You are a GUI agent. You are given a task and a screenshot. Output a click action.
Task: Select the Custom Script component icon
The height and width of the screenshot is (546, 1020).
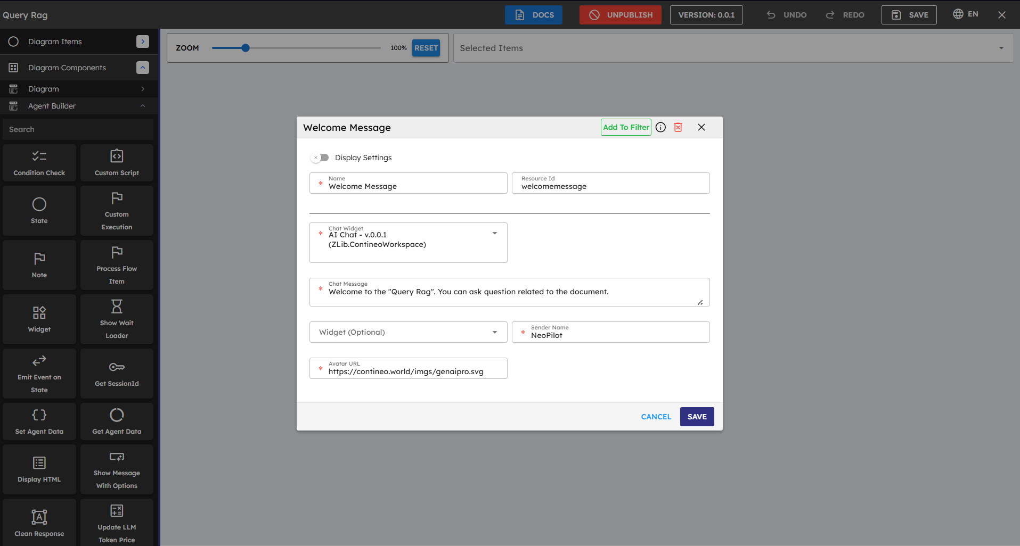117,156
